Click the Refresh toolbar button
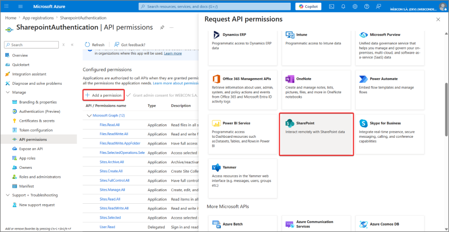Viewport: 449px width, 232px height. point(95,45)
